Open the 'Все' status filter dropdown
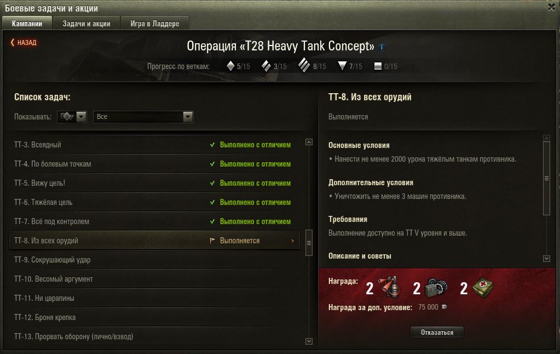The height and width of the screenshot is (354, 560). click(x=143, y=117)
